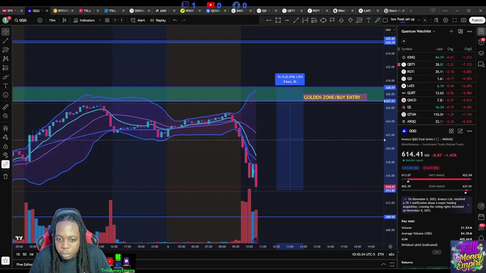
Task: Click the Publish button
Action: (x=477, y=20)
